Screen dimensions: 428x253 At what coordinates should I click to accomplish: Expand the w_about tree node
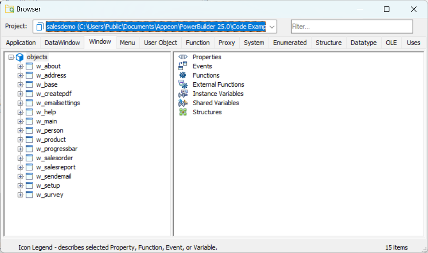point(20,66)
